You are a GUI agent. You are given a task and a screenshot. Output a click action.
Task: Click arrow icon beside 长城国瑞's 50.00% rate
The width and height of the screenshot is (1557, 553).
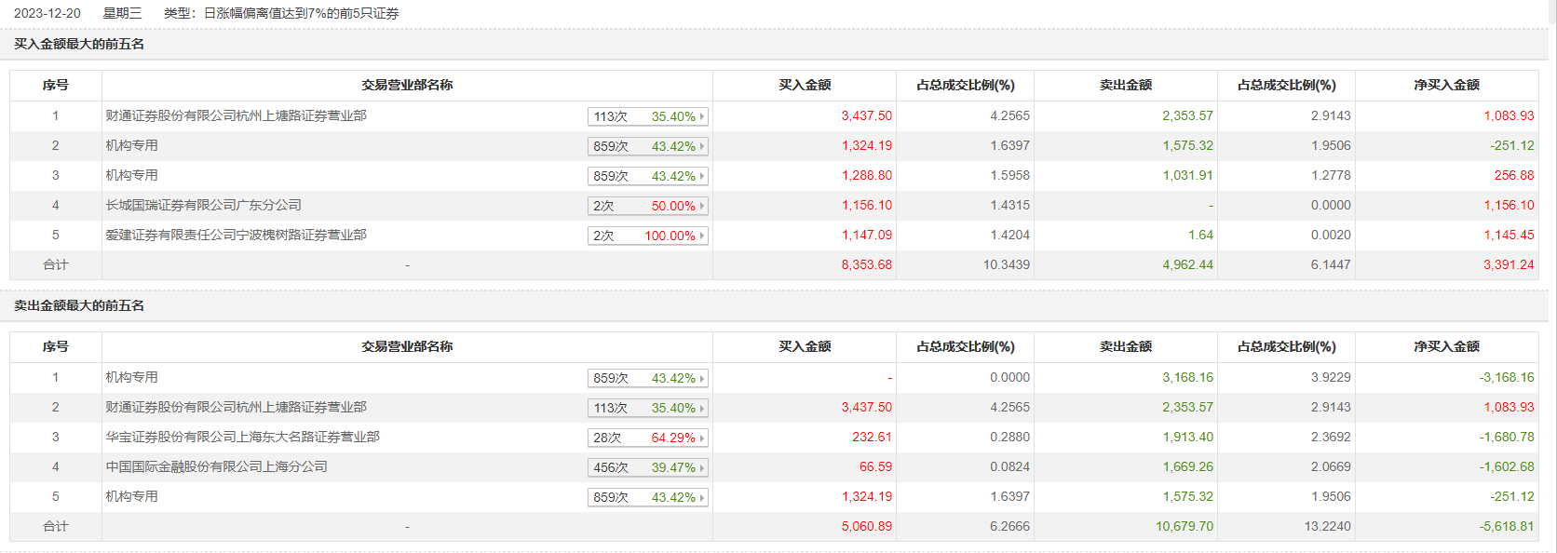coord(702,206)
